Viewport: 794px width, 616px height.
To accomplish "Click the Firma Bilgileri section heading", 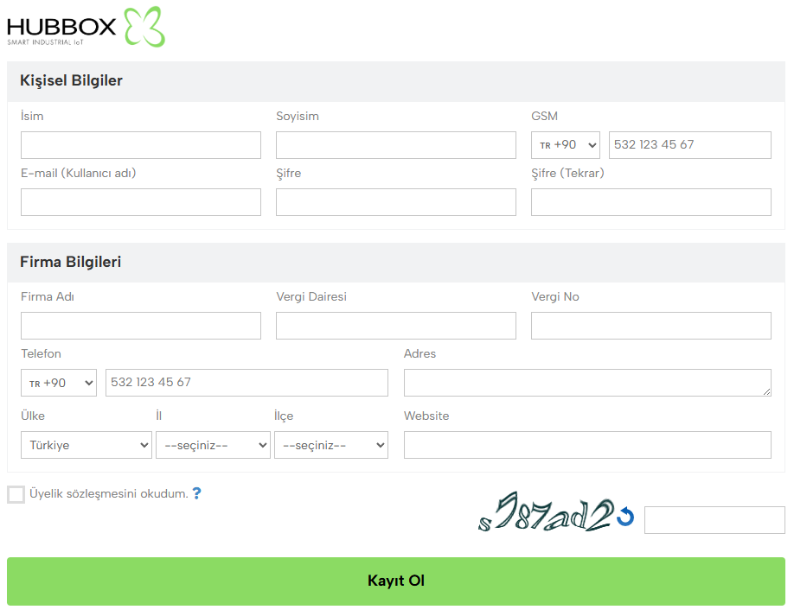I will (70, 262).
